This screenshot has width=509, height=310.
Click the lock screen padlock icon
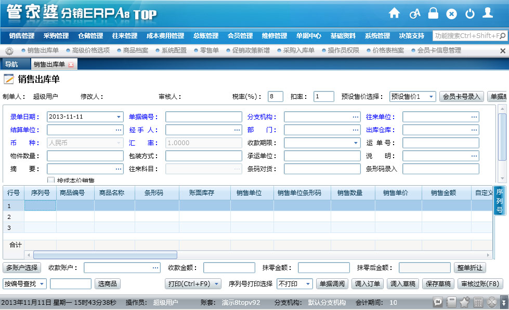[433, 14]
